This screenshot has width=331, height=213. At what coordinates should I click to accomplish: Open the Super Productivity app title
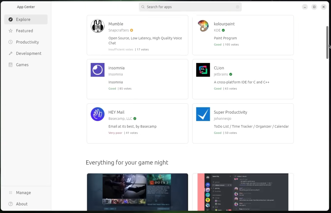click(230, 112)
